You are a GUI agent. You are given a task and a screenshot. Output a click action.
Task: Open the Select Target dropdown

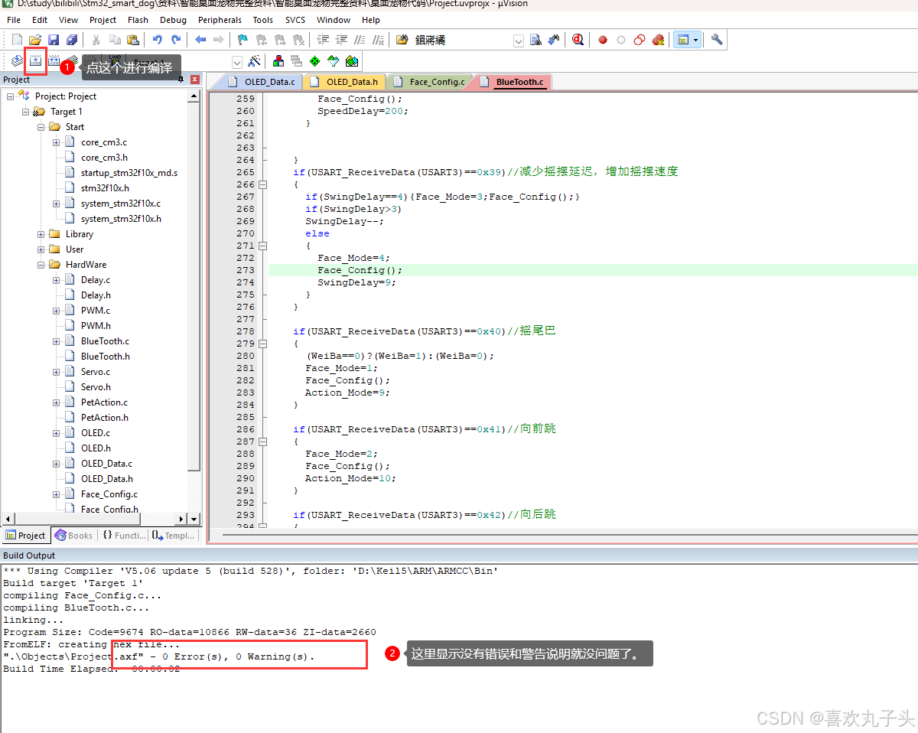(237, 62)
